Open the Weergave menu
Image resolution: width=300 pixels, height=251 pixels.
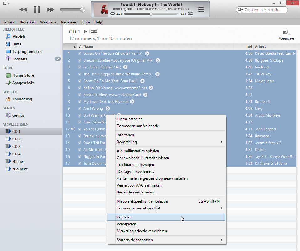point(48,22)
